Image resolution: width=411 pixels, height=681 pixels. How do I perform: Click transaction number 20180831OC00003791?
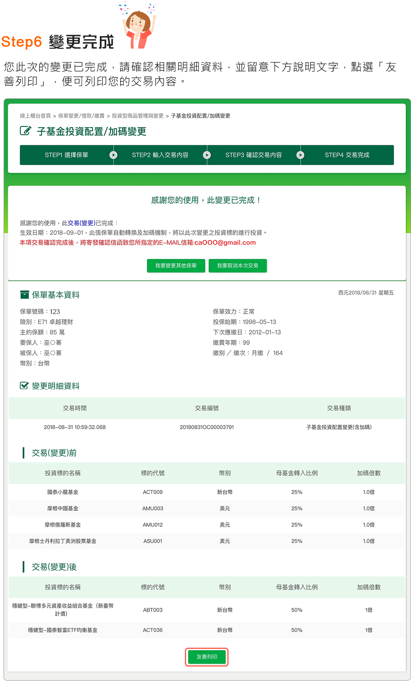point(207,427)
